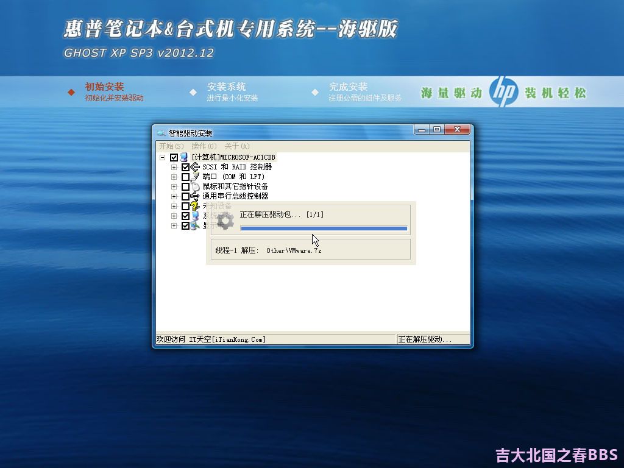The width and height of the screenshot is (624, 468).
Task: Click the COM and LPT port icon
Action: click(x=195, y=177)
